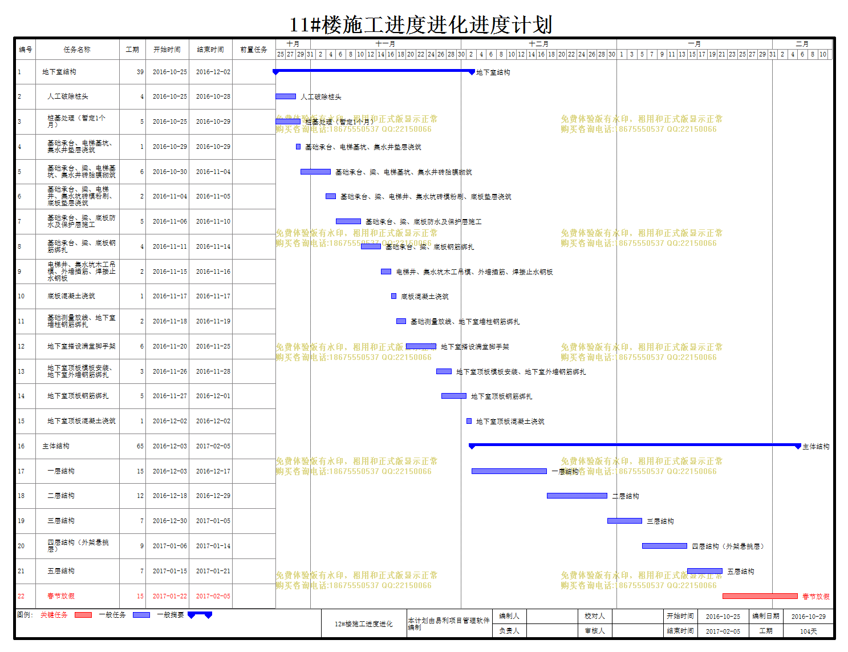Click the footer 开始时间 value 2016-10-25
The height and width of the screenshot is (652, 848).
point(723,617)
